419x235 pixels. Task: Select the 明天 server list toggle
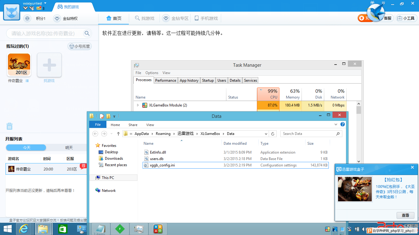coord(69,147)
